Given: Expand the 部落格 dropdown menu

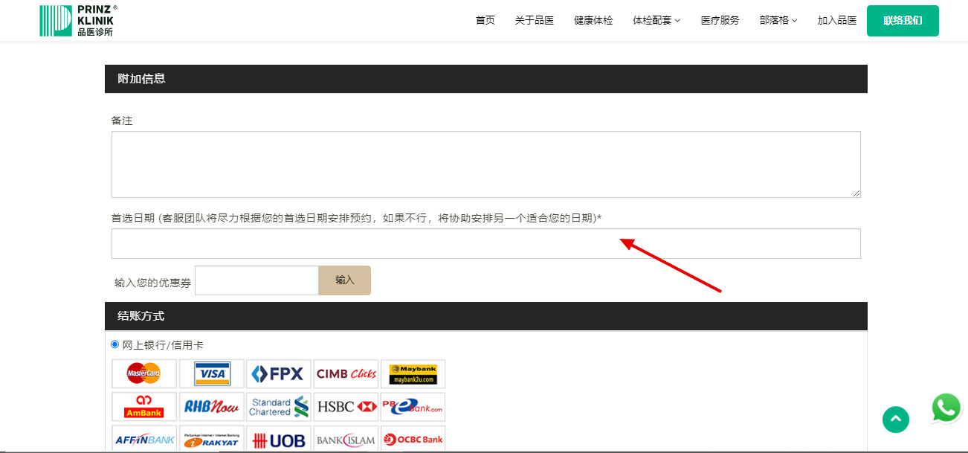Looking at the screenshot, I should pyautogui.click(x=778, y=21).
